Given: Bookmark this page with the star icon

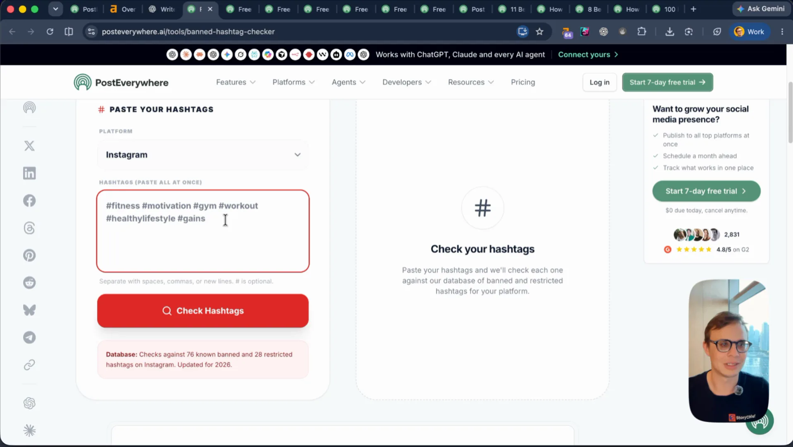Looking at the screenshot, I should tap(540, 31).
